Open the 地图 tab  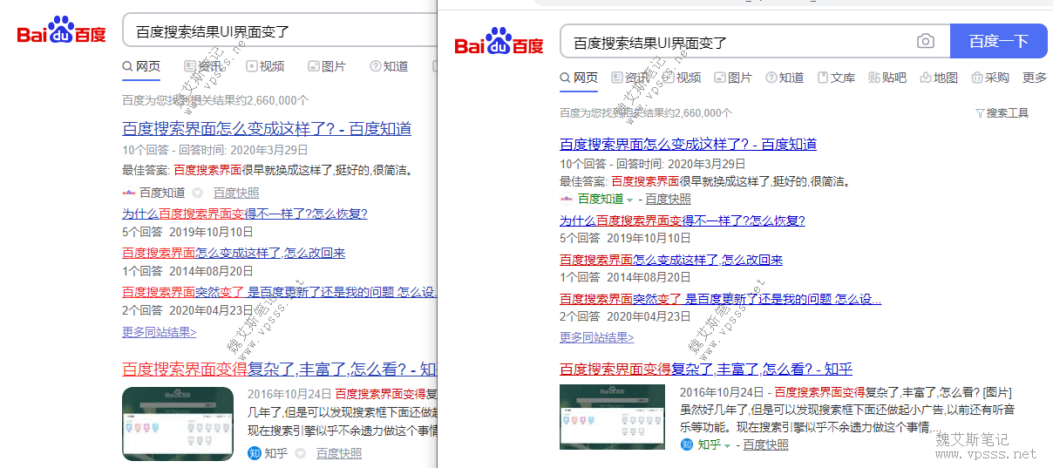pos(938,78)
